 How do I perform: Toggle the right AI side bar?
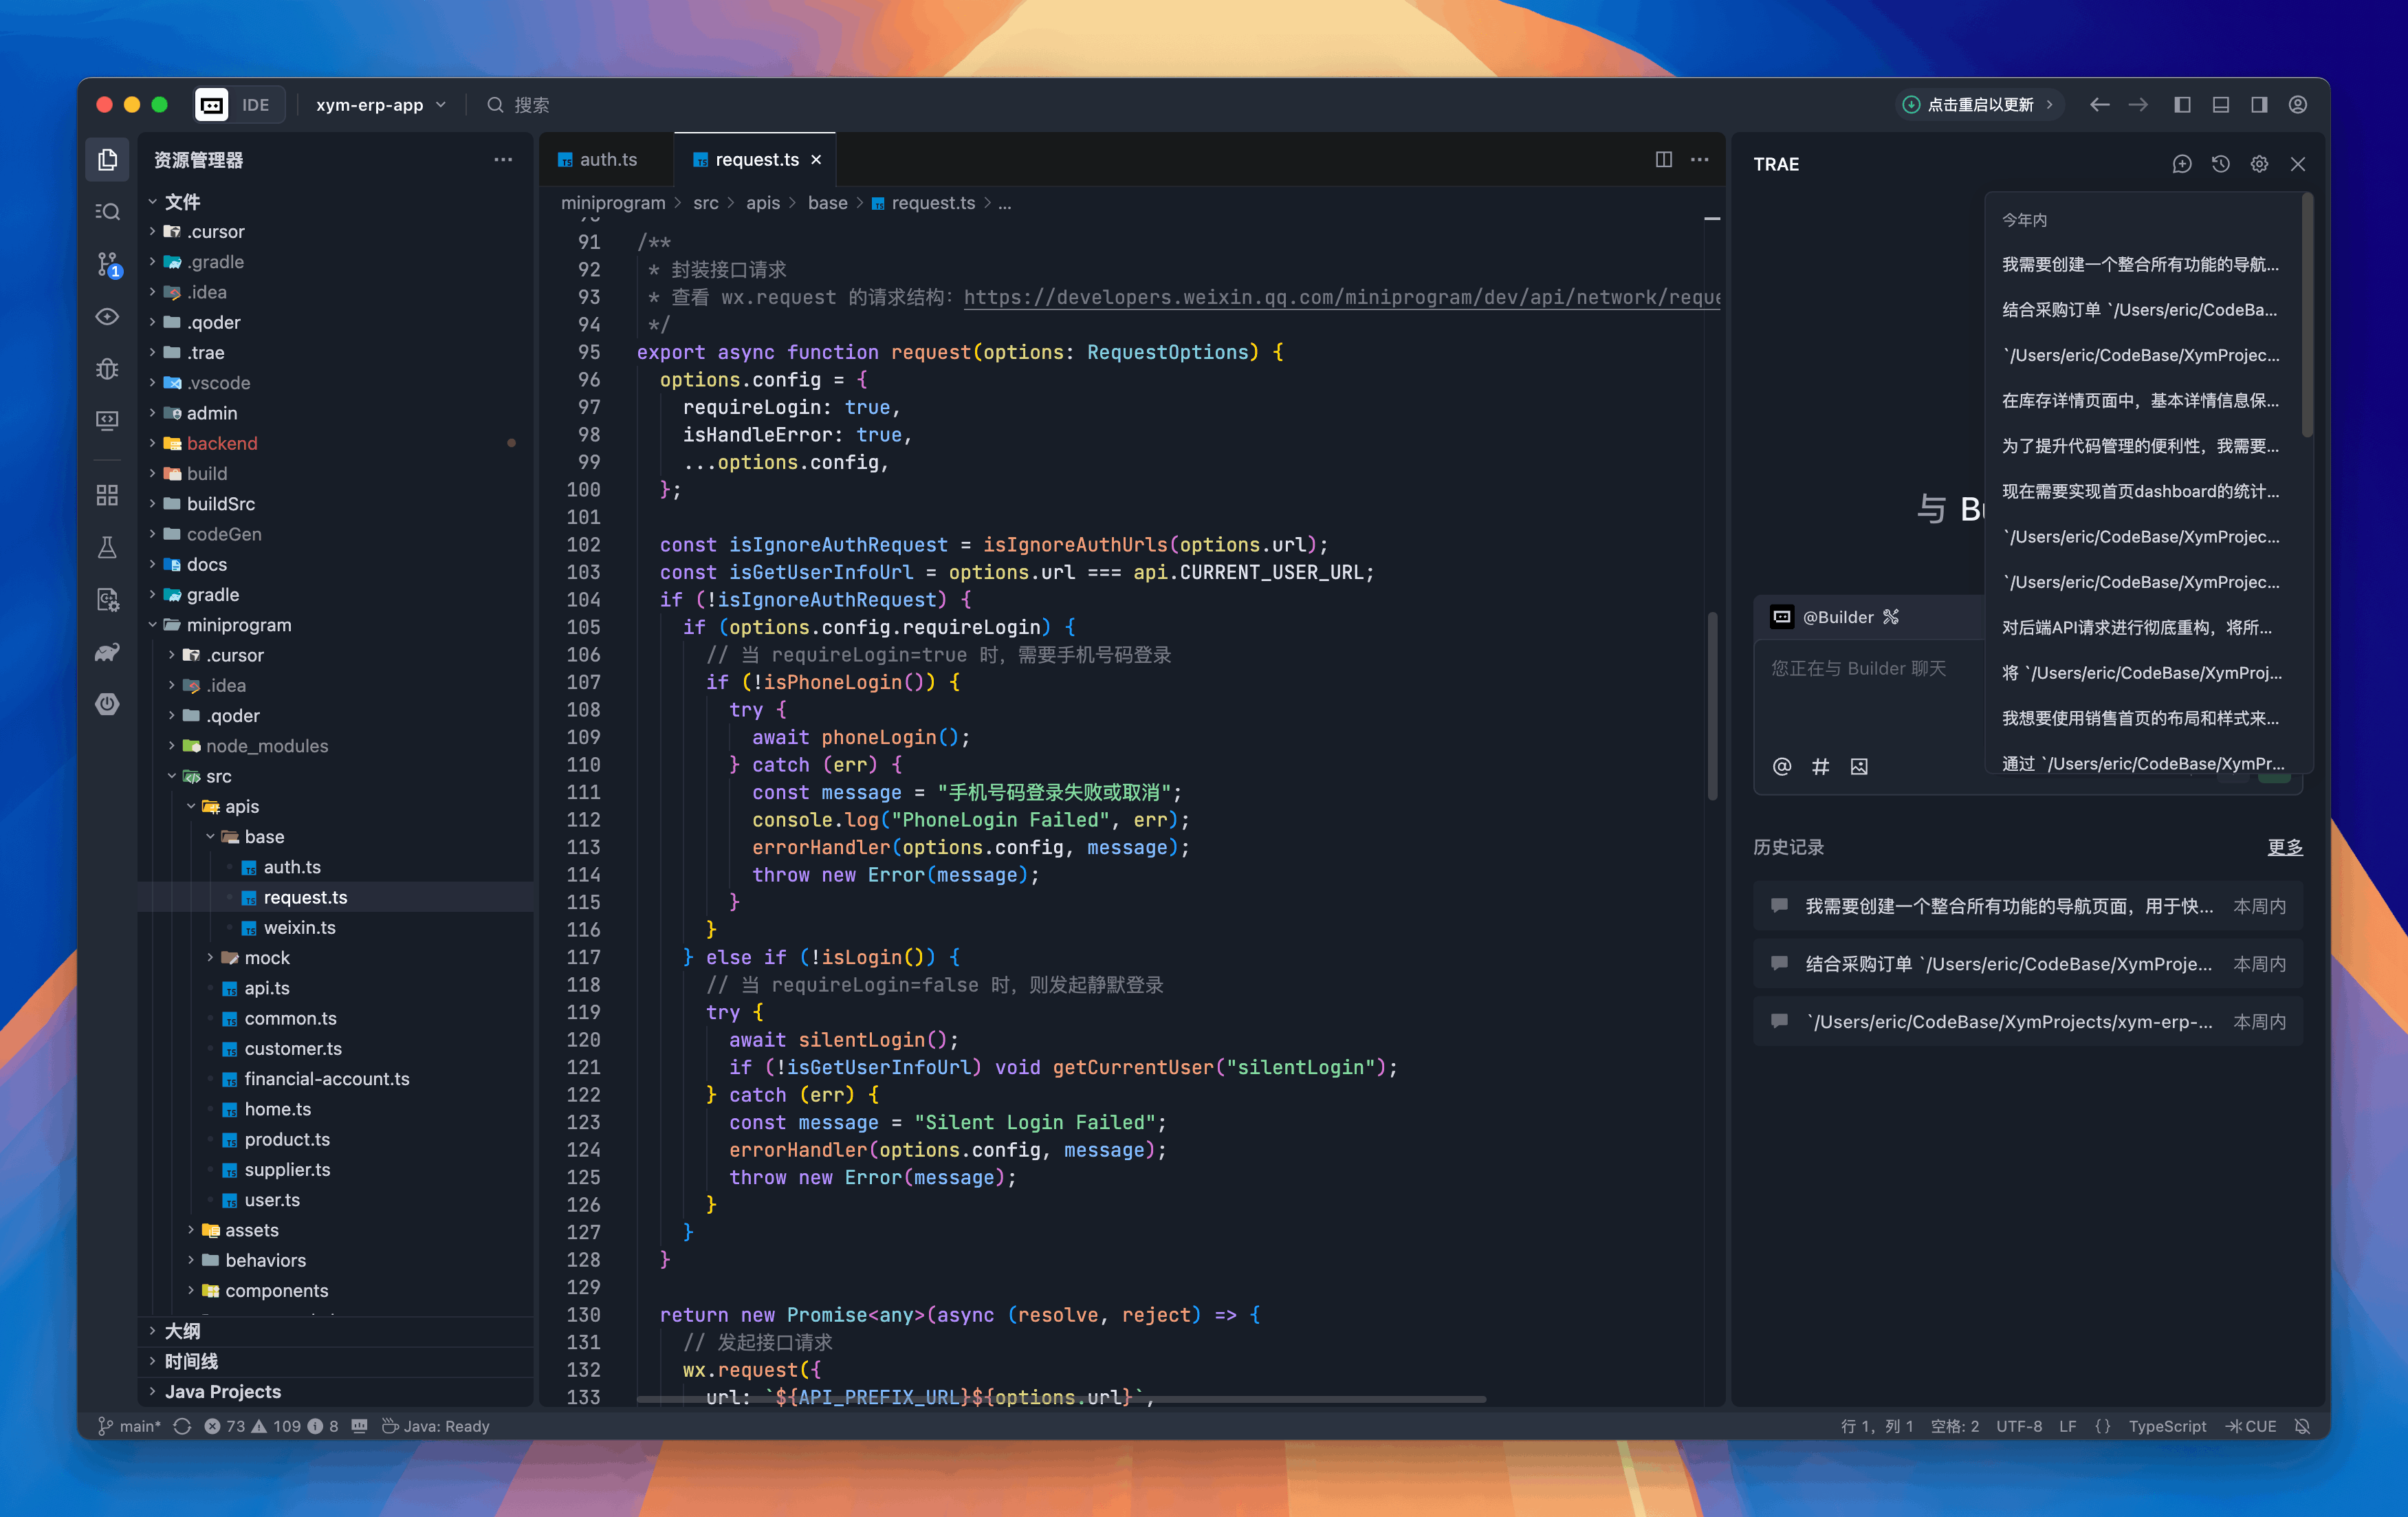[2258, 105]
